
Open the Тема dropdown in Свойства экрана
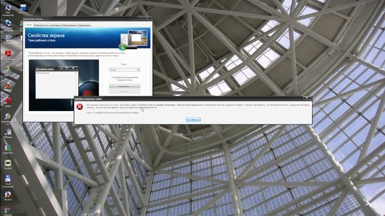click(125, 70)
